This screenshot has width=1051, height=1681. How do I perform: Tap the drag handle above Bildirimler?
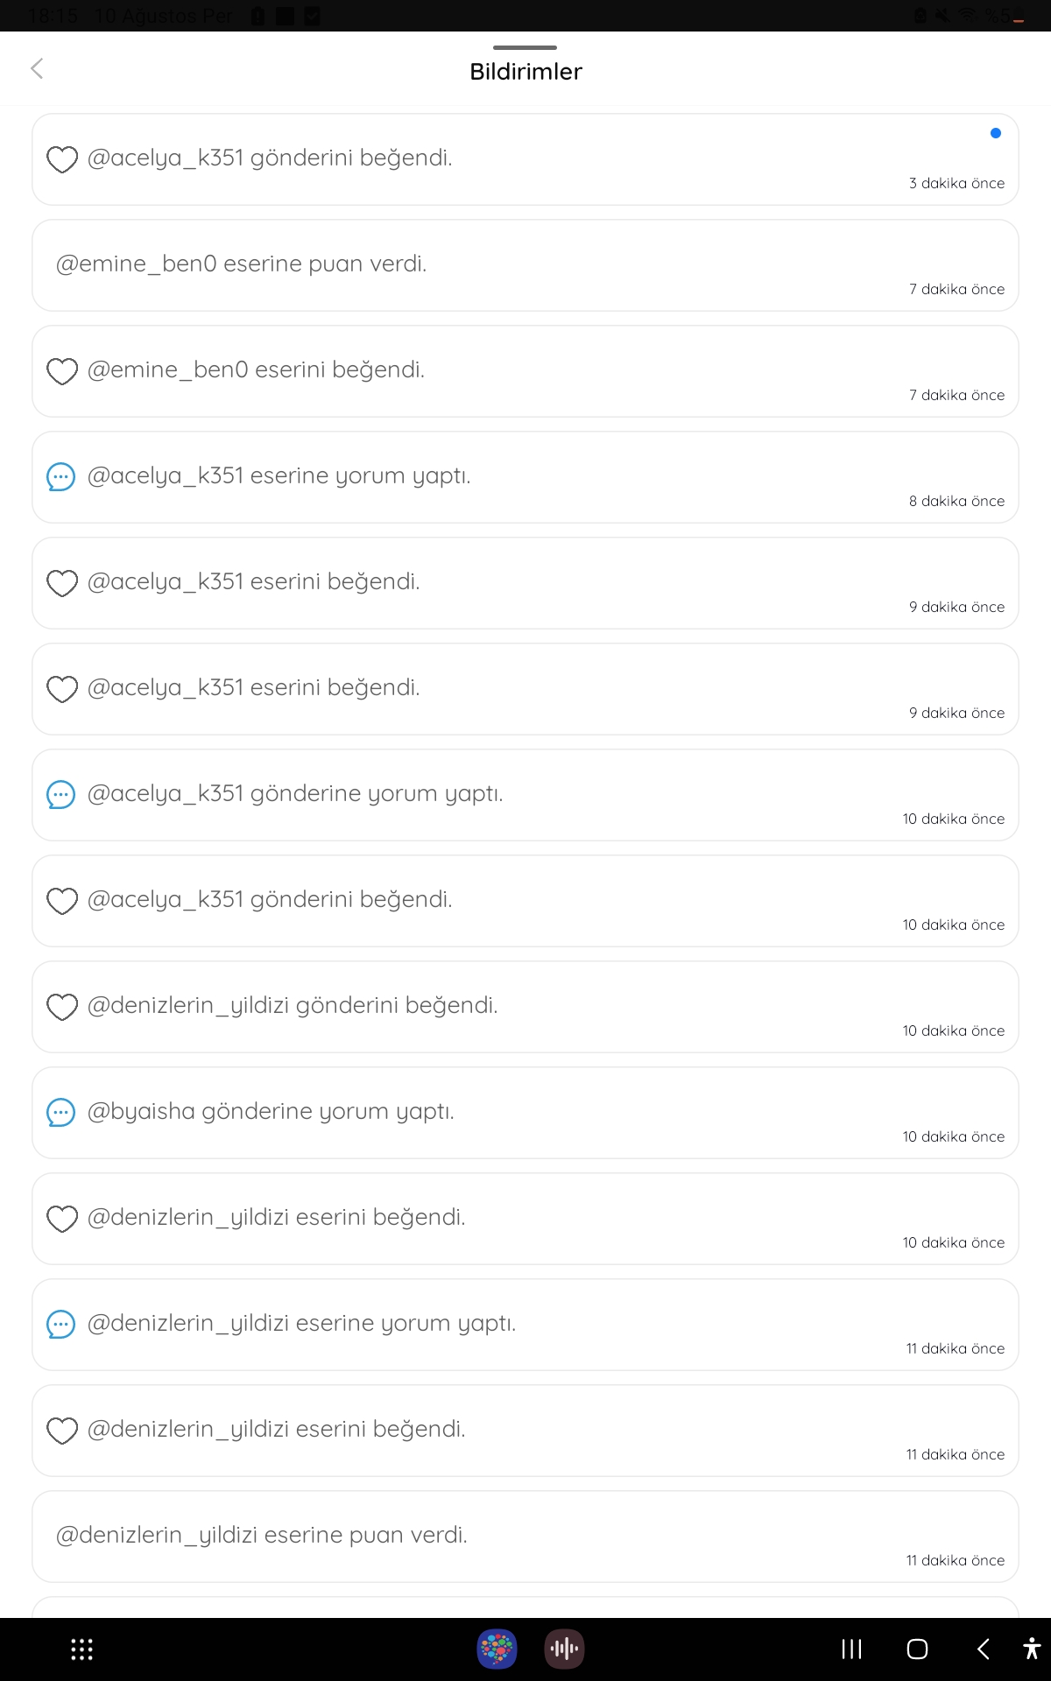point(525,47)
